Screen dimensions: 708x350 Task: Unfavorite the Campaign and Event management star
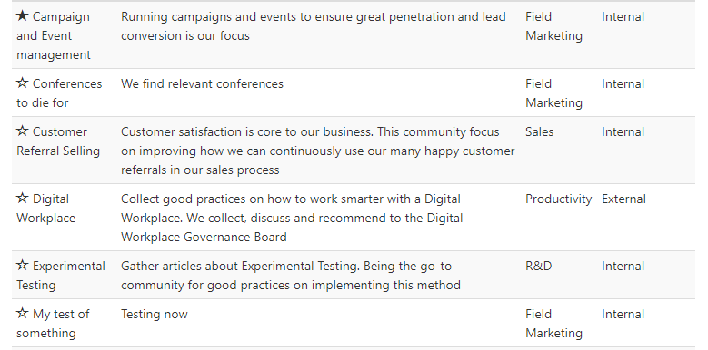click(22, 16)
